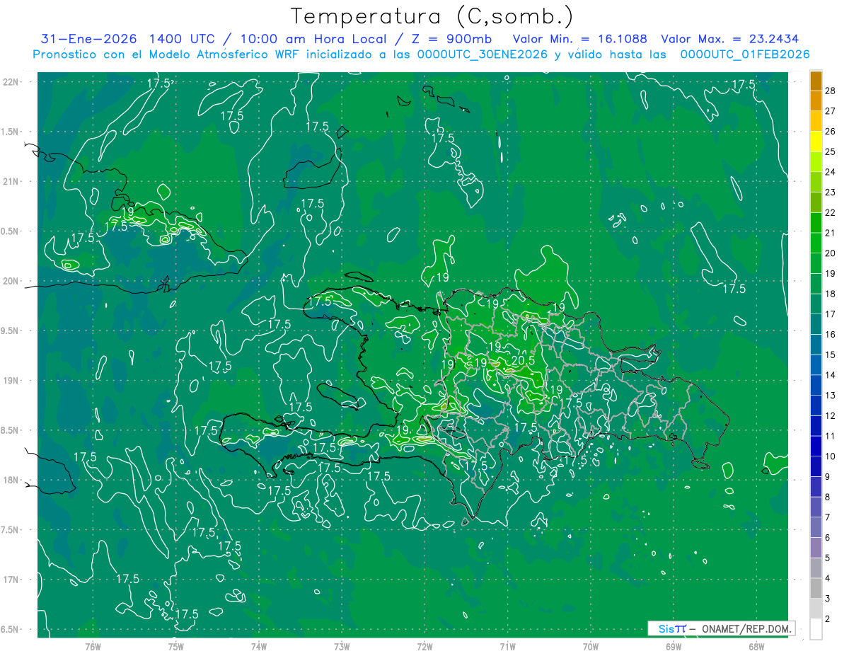Click the "20.5" contour label on the map
Viewport: 849px width, 656px height.
[x=522, y=360]
